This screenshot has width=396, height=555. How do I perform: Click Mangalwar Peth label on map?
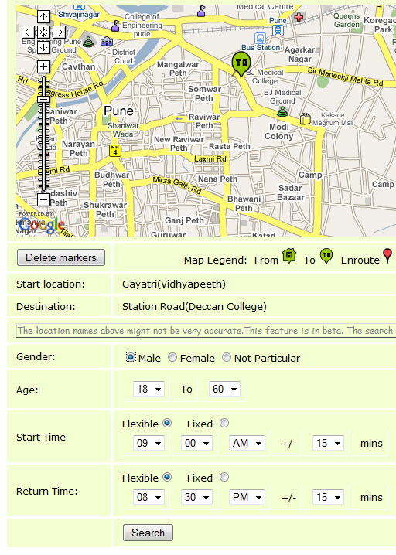[x=178, y=69]
